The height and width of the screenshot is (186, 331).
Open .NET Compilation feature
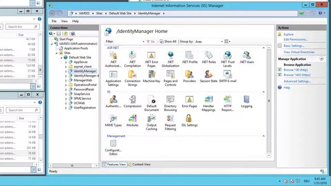(132, 59)
